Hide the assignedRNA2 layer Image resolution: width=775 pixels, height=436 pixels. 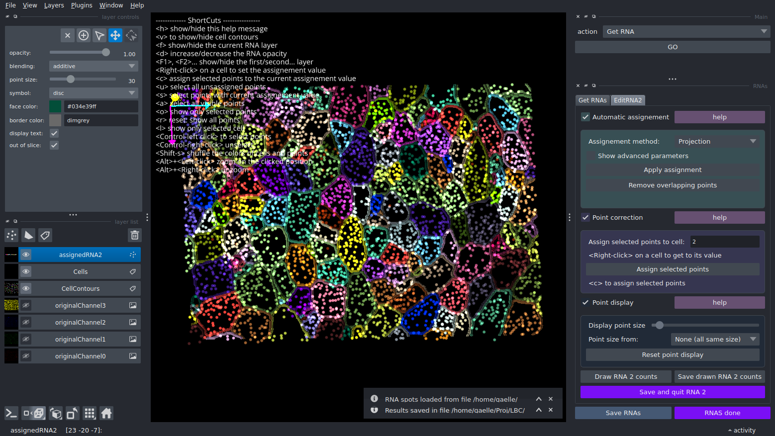coord(26,255)
